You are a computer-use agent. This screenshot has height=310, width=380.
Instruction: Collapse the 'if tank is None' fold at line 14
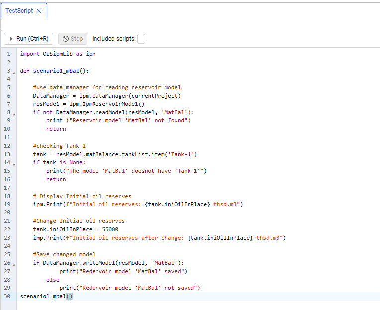[14, 164]
